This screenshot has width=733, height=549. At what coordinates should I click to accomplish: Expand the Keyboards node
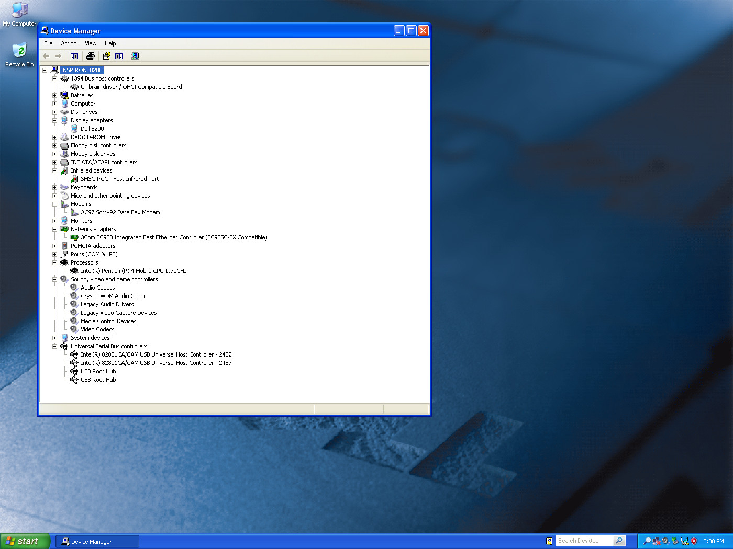click(54, 187)
